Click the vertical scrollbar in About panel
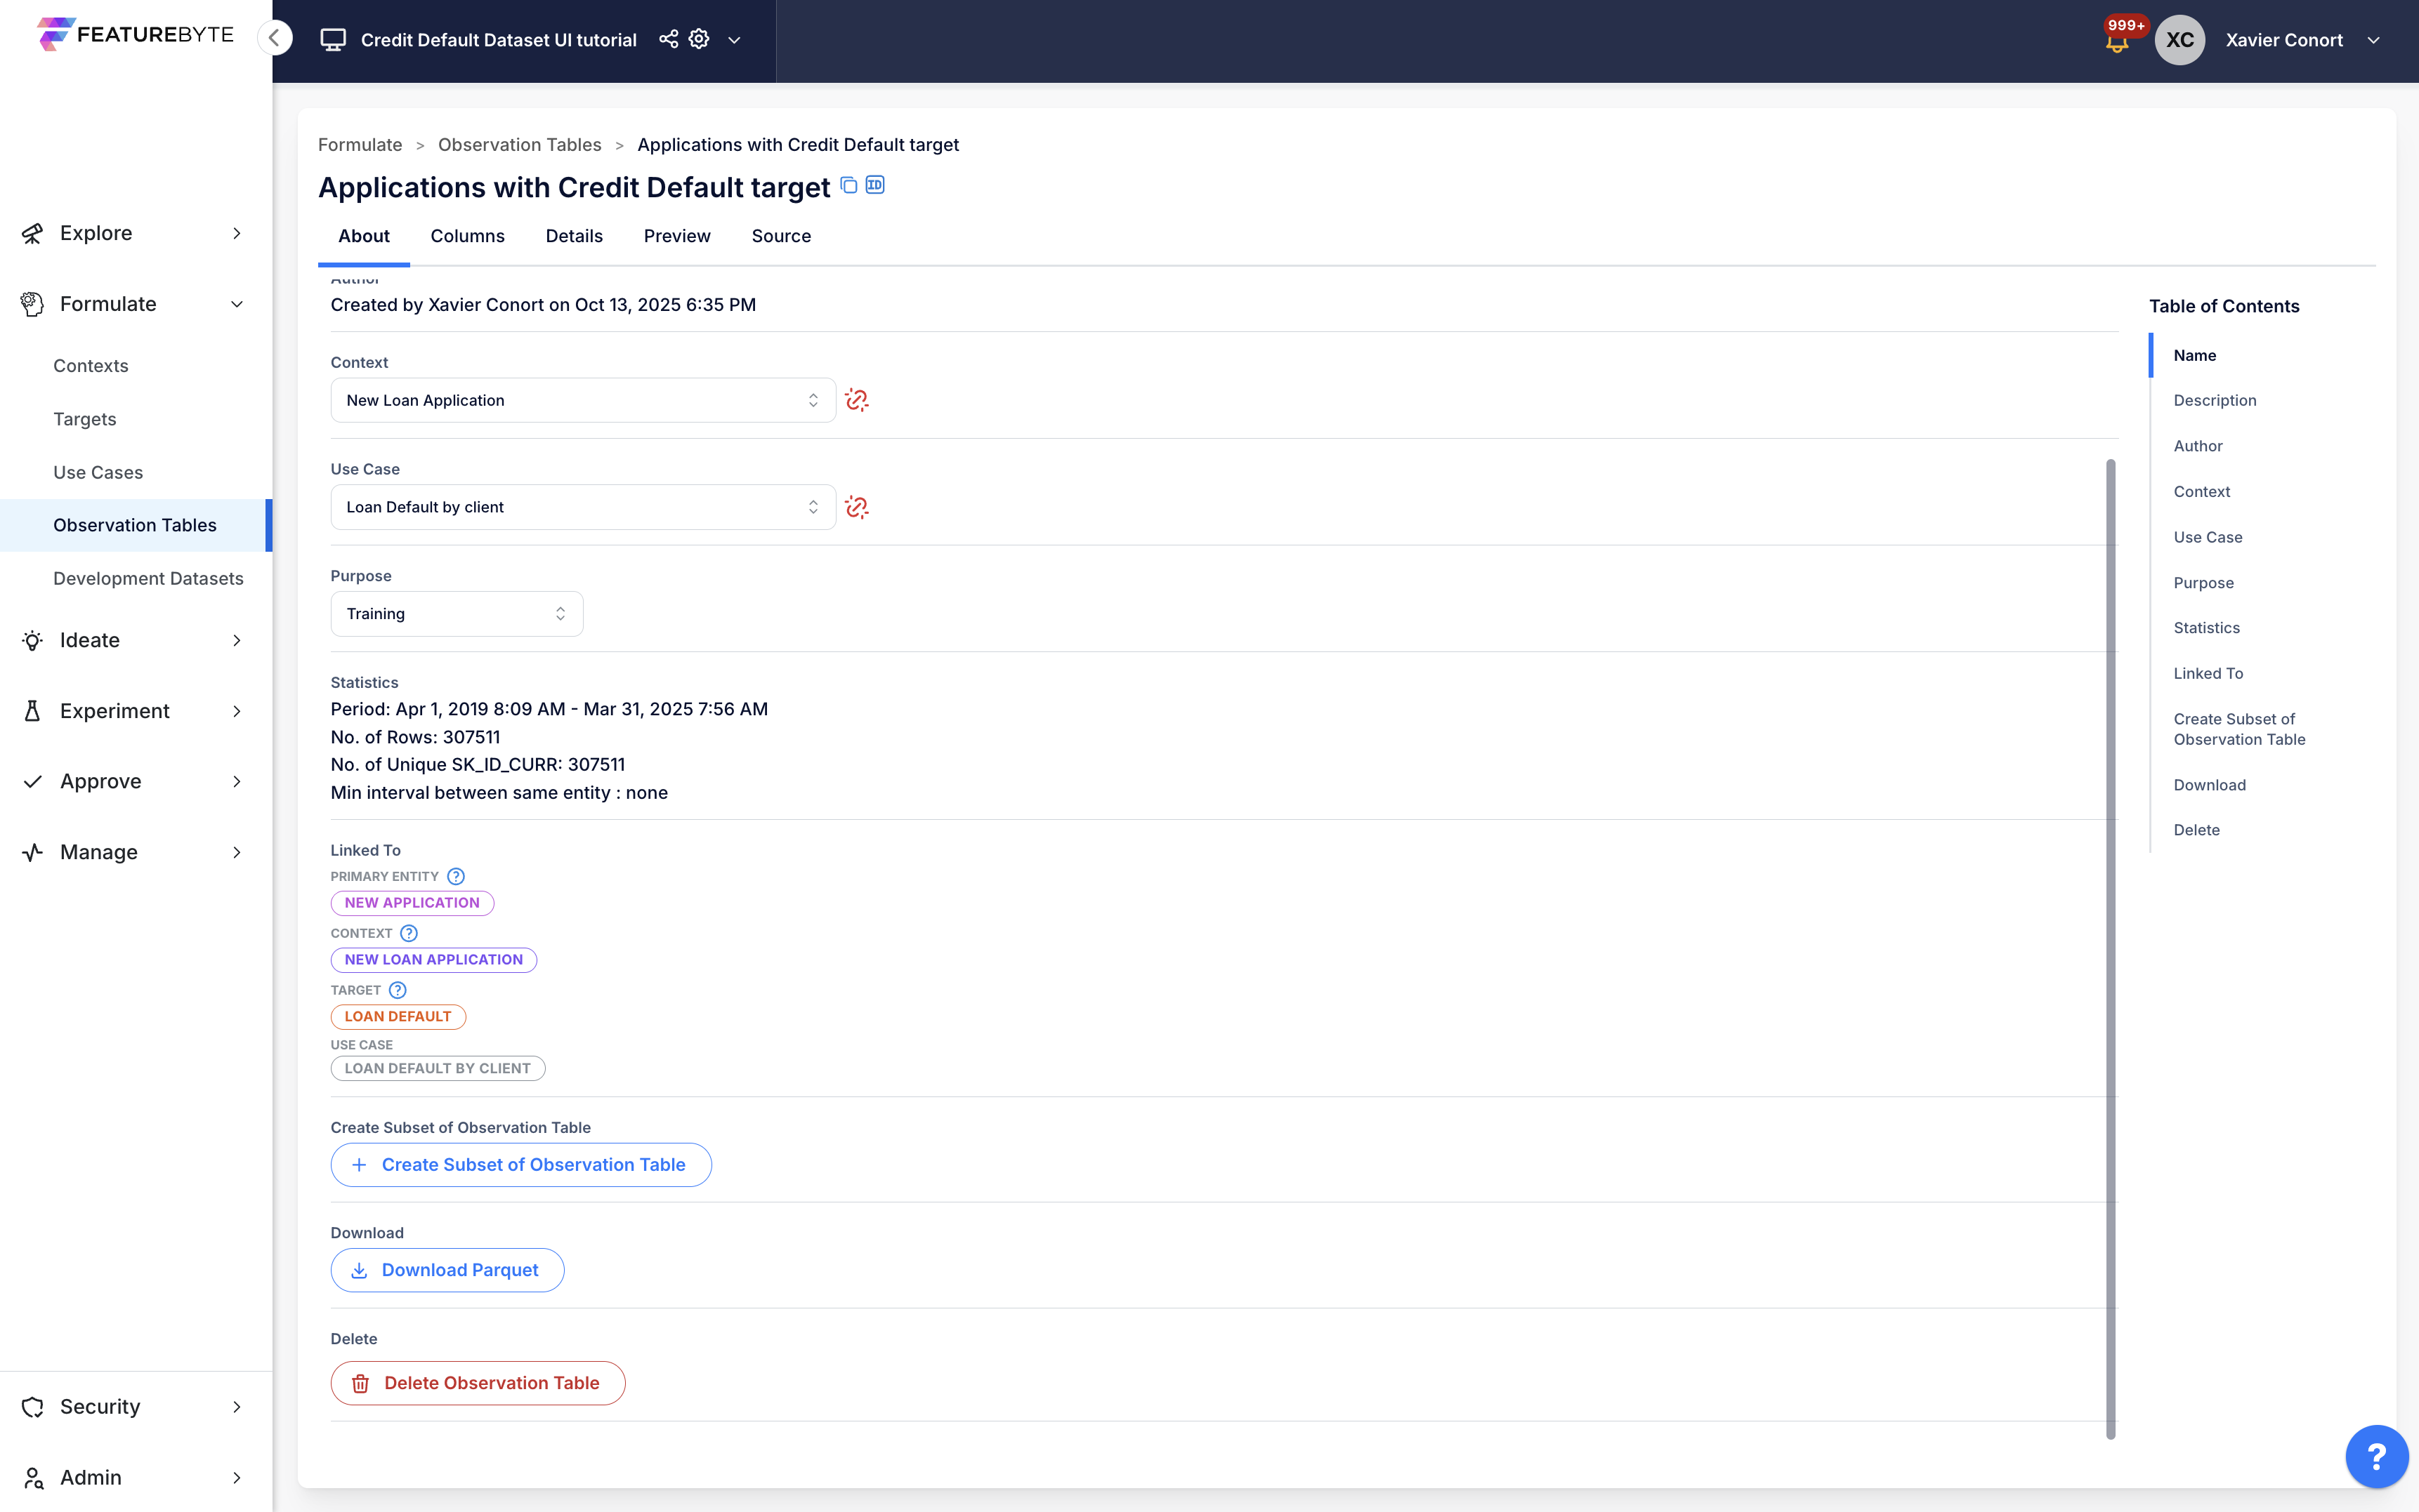Viewport: 2419px width, 1512px height. click(2111, 948)
